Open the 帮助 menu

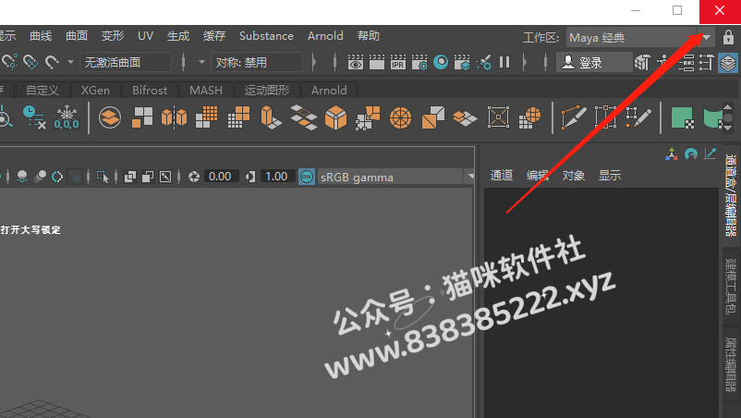[x=368, y=36]
